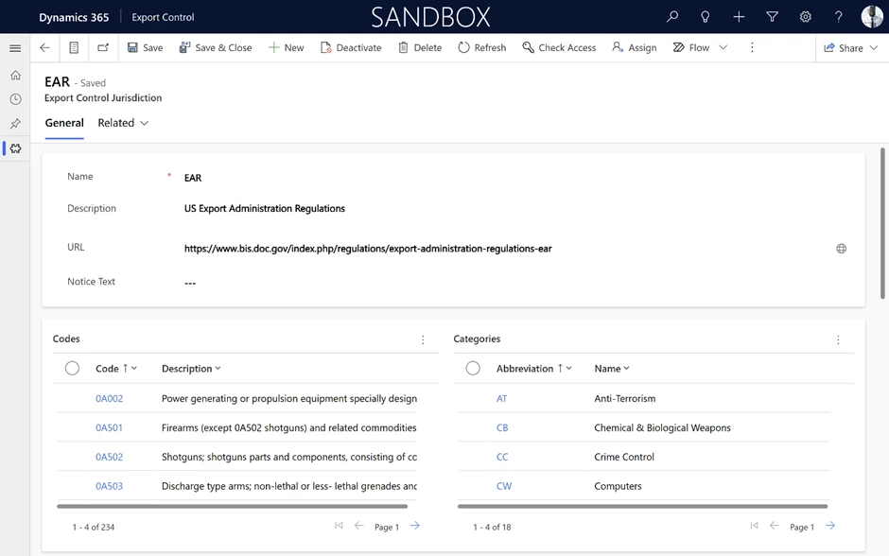Click the Home icon in the sidebar
889x556 pixels.
click(x=15, y=74)
